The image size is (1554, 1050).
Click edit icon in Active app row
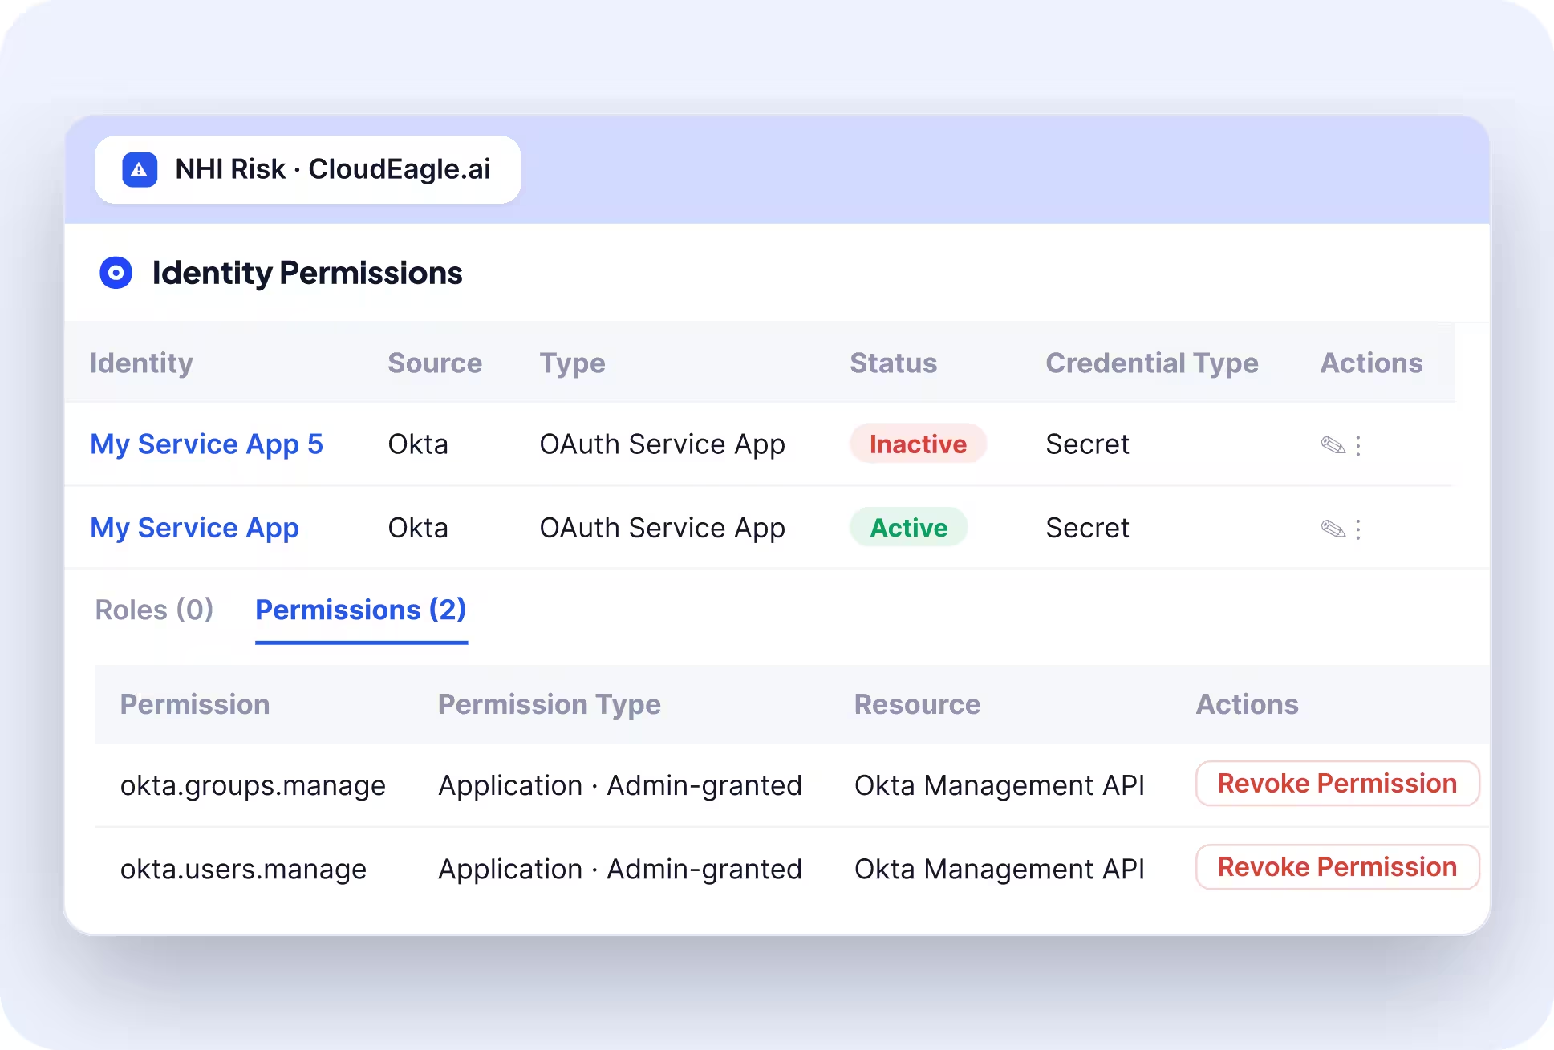[x=1333, y=529]
